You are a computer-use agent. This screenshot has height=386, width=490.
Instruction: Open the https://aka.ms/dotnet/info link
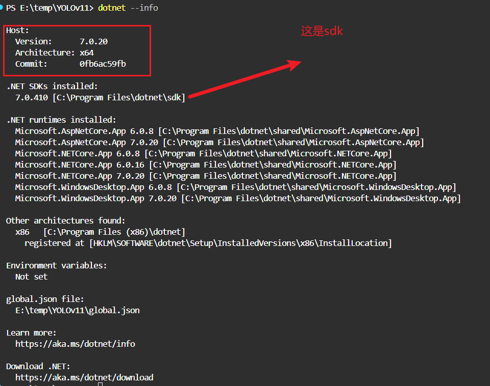click(x=75, y=344)
